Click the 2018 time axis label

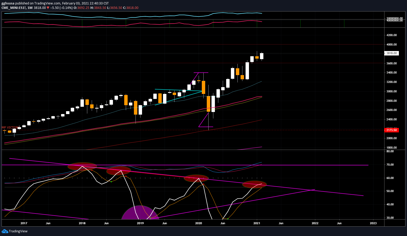point(82,223)
